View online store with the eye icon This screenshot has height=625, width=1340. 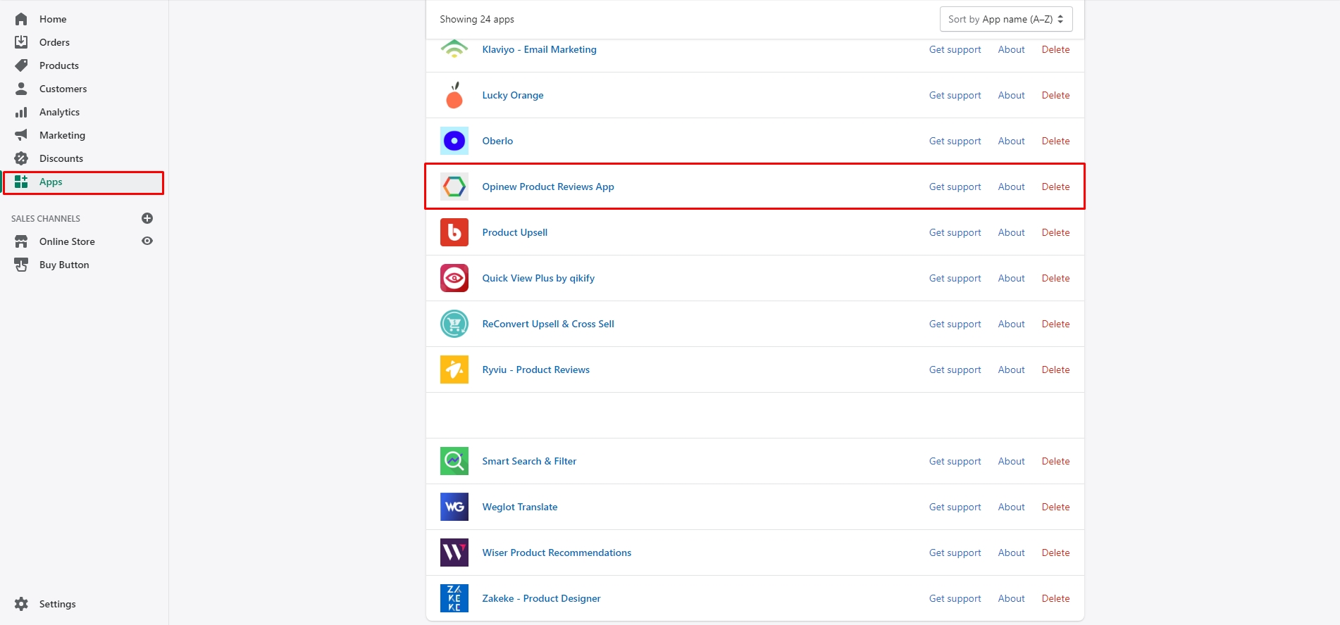click(x=147, y=241)
